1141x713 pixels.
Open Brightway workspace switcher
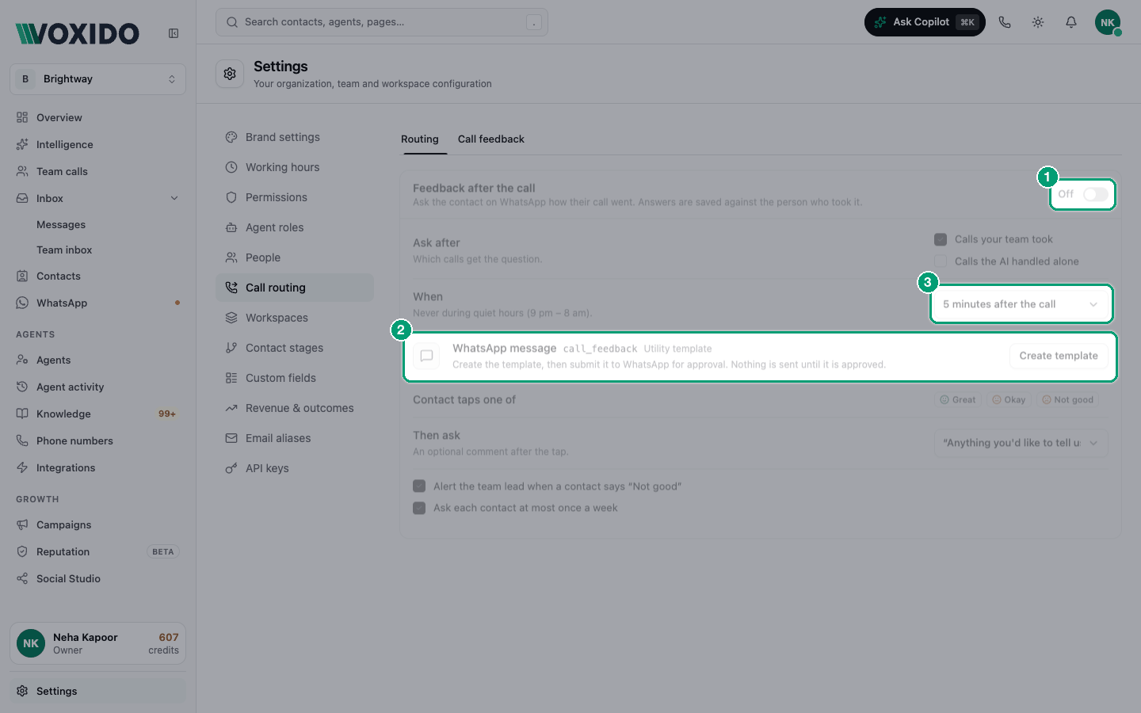pos(98,79)
